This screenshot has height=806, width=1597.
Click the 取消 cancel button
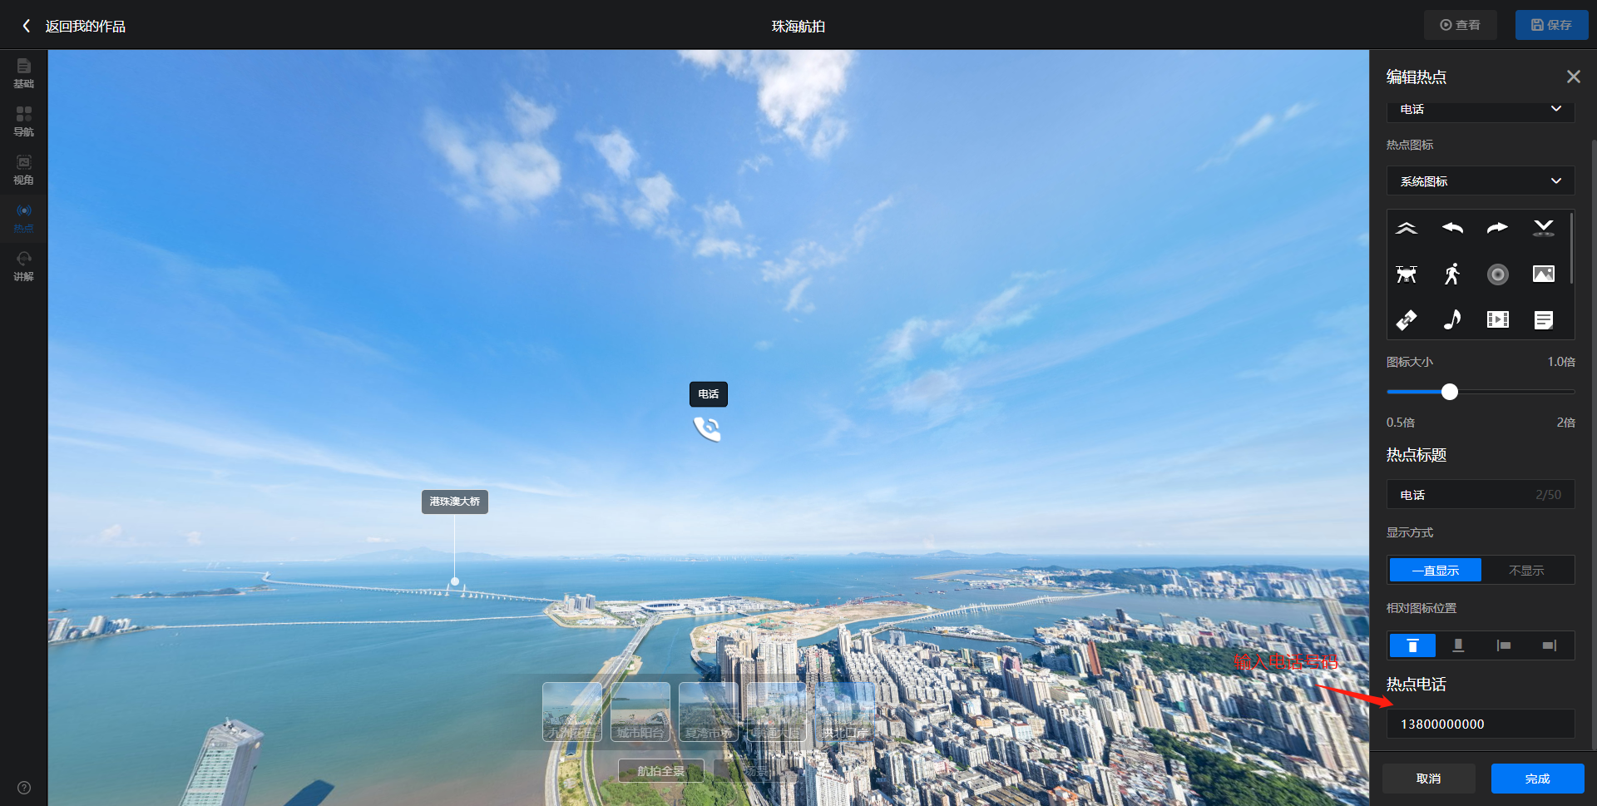pos(1428,779)
